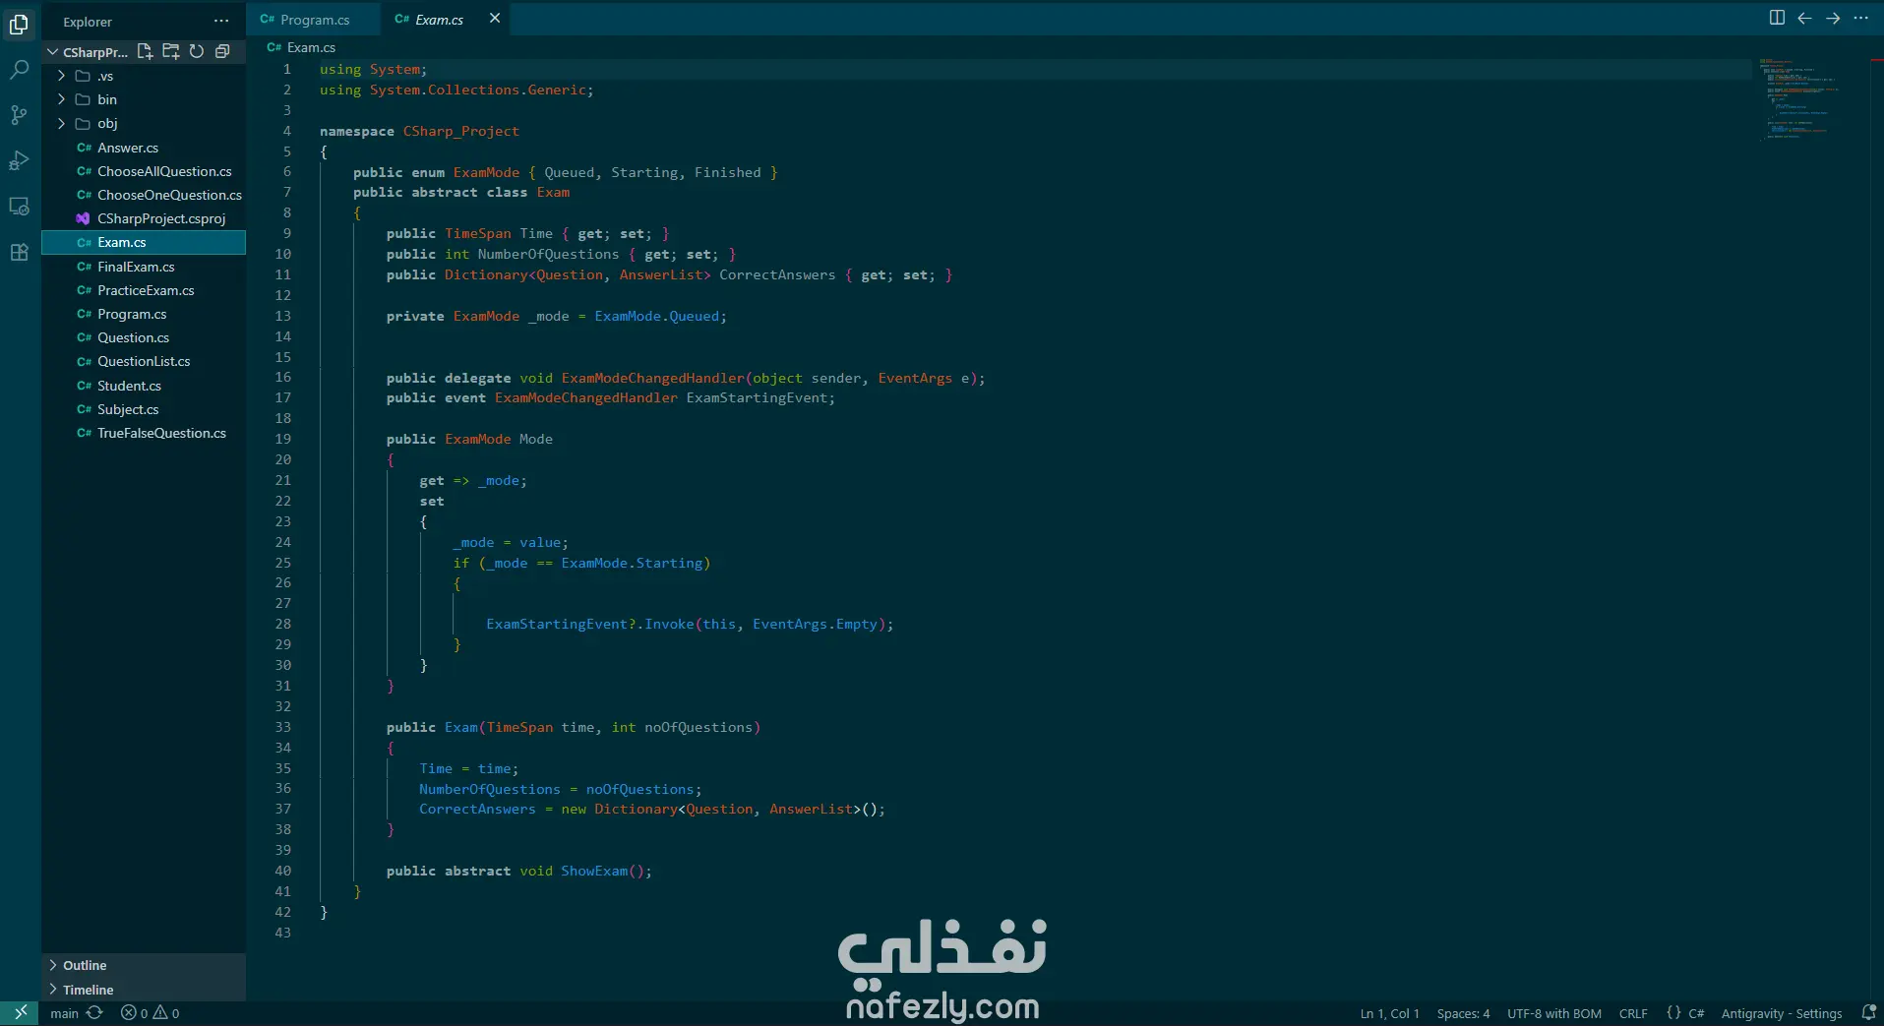This screenshot has height=1026, width=1884.
Task: Switch to the Program.cs tab
Action: (x=314, y=19)
